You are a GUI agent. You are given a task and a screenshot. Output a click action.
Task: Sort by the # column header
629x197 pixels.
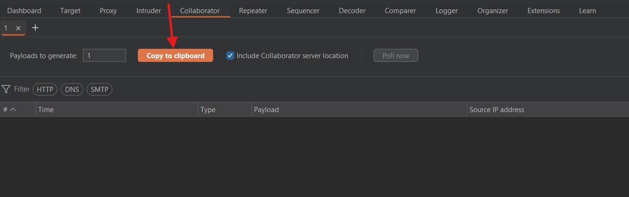tap(18, 109)
